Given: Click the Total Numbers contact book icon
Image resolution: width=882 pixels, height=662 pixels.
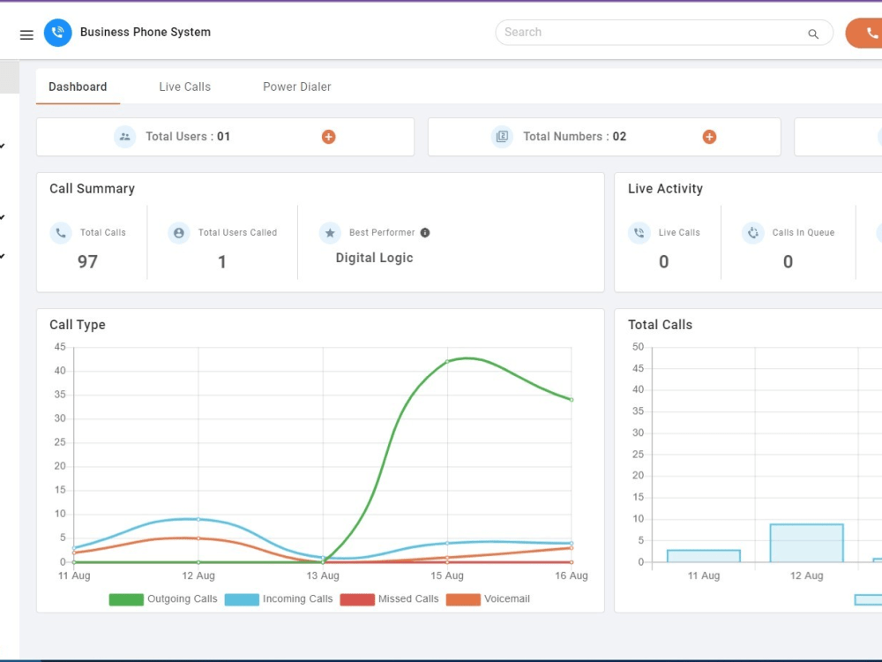Looking at the screenshot, I should (502, 137).
